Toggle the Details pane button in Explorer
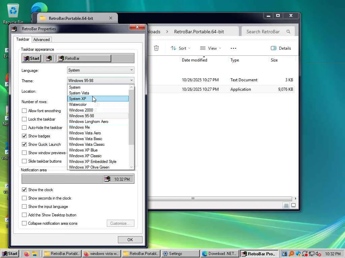Viewport: 345px width, 258px height. [281, 48]
